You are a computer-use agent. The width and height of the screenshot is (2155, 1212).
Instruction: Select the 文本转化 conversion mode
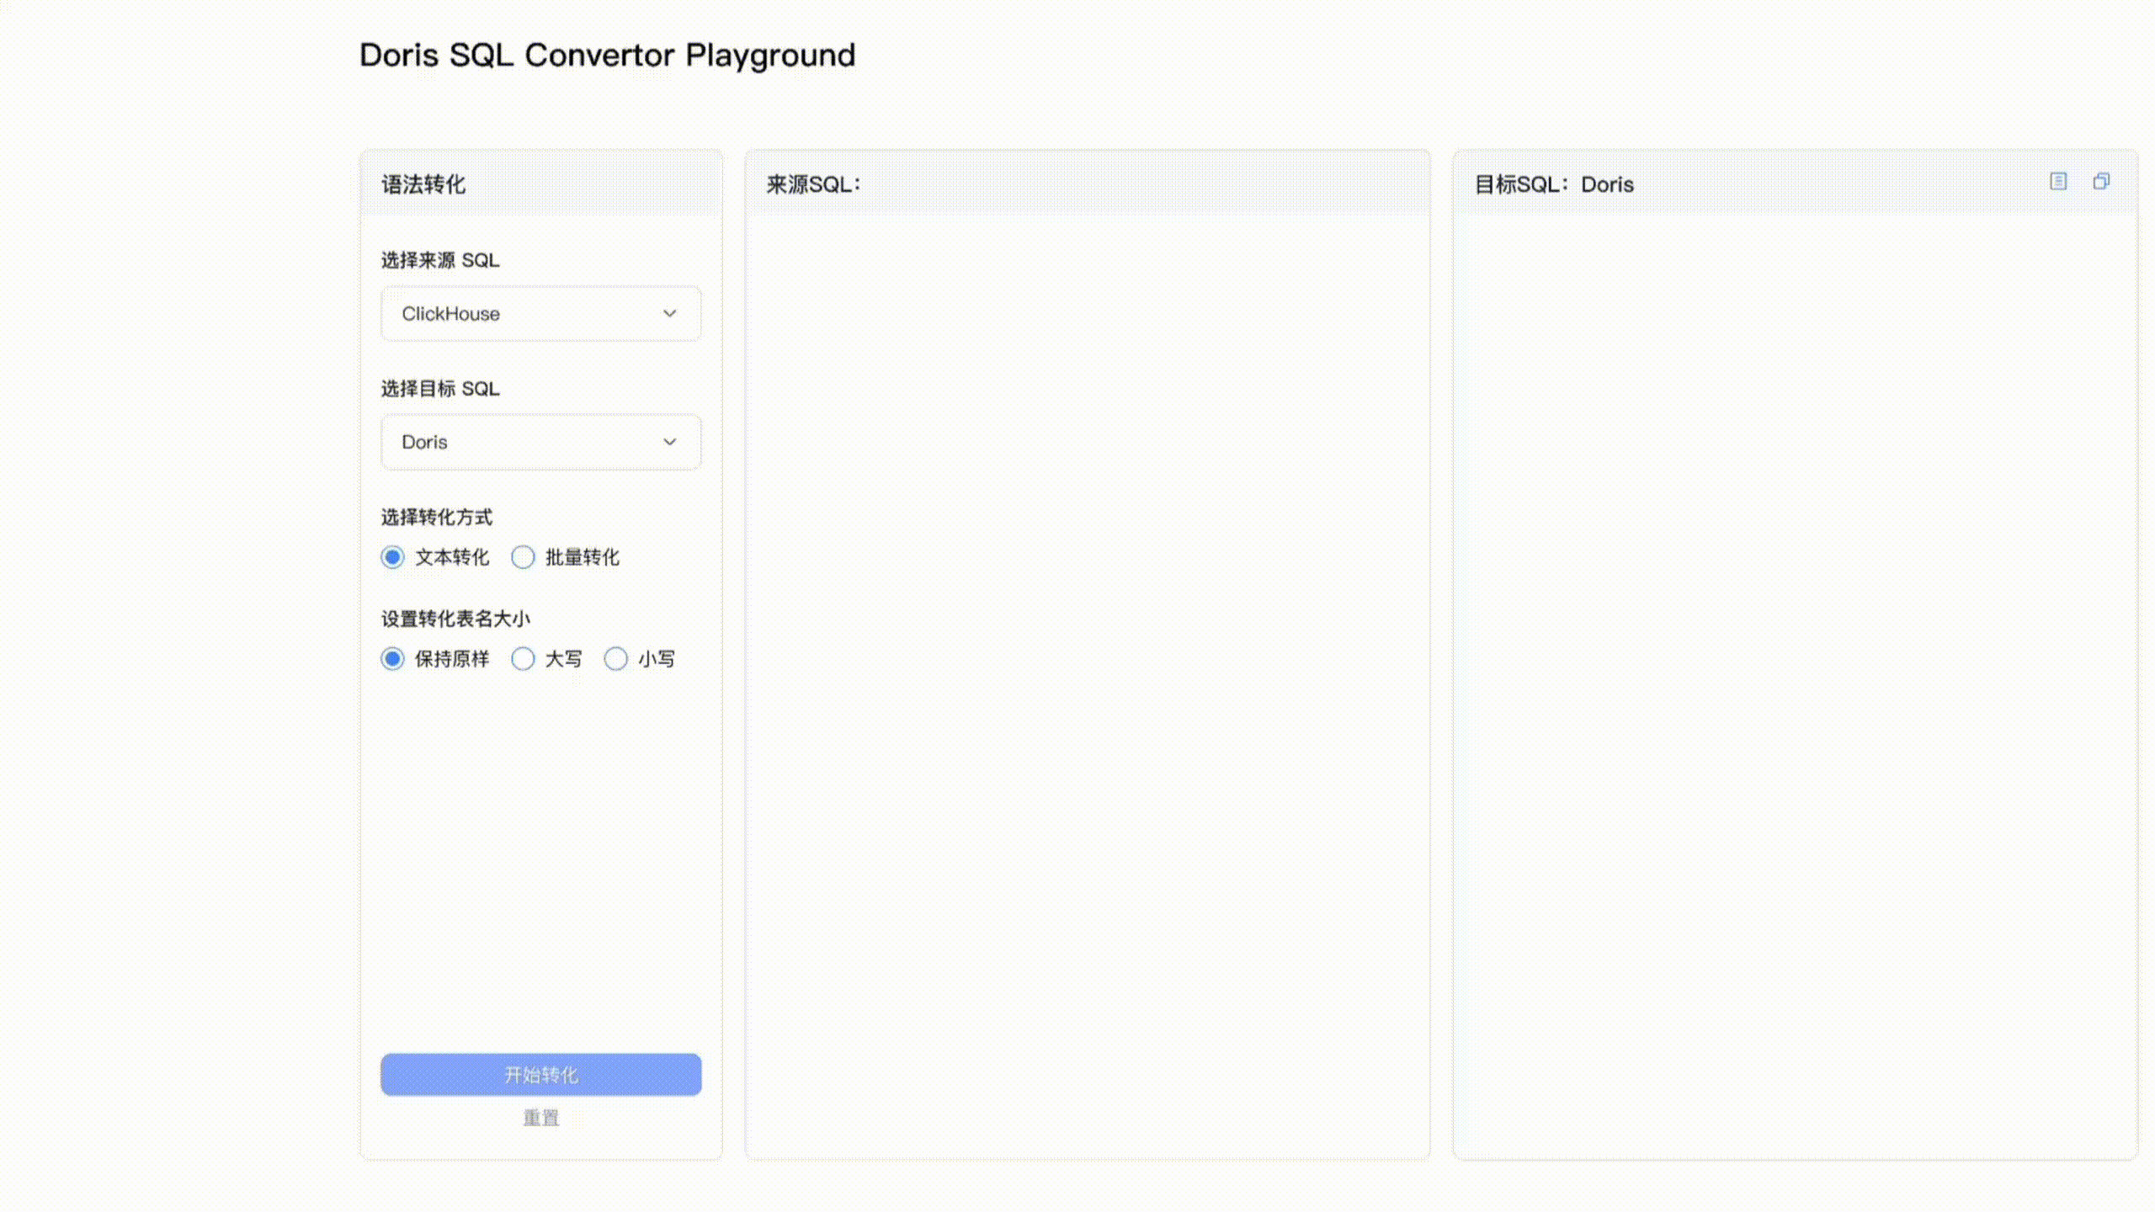[x=392, y=557]
